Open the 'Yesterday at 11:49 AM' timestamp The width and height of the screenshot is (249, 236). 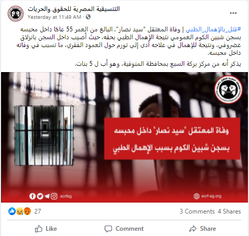click(x=54, y=17)
